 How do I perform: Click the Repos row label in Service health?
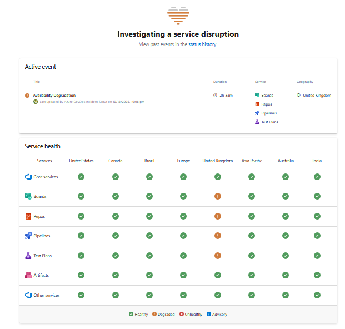point(39,216)
